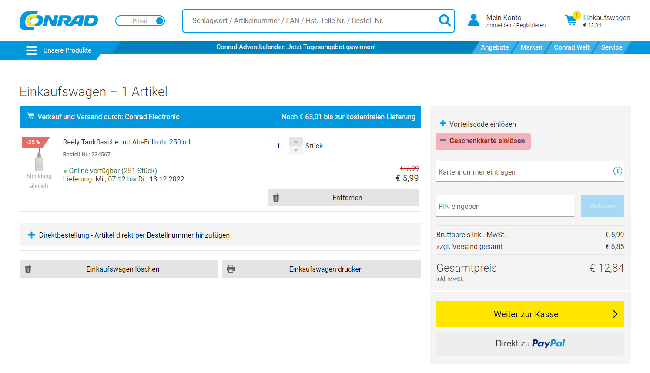Click the Lieferung date text
Screen dimensions: 650x373
[x=124, y=179]
